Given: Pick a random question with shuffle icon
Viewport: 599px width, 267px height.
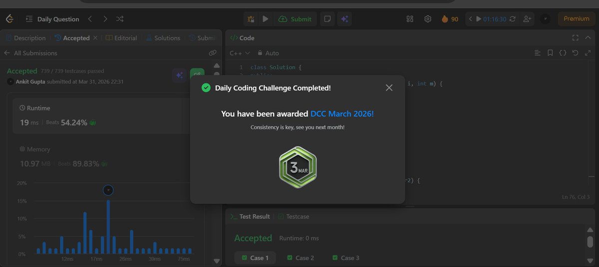Looking at the screenshot, I should tap(120, 19).
